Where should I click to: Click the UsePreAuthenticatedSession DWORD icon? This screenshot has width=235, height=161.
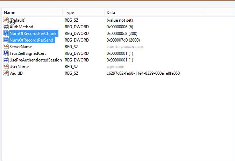point(6,60)
